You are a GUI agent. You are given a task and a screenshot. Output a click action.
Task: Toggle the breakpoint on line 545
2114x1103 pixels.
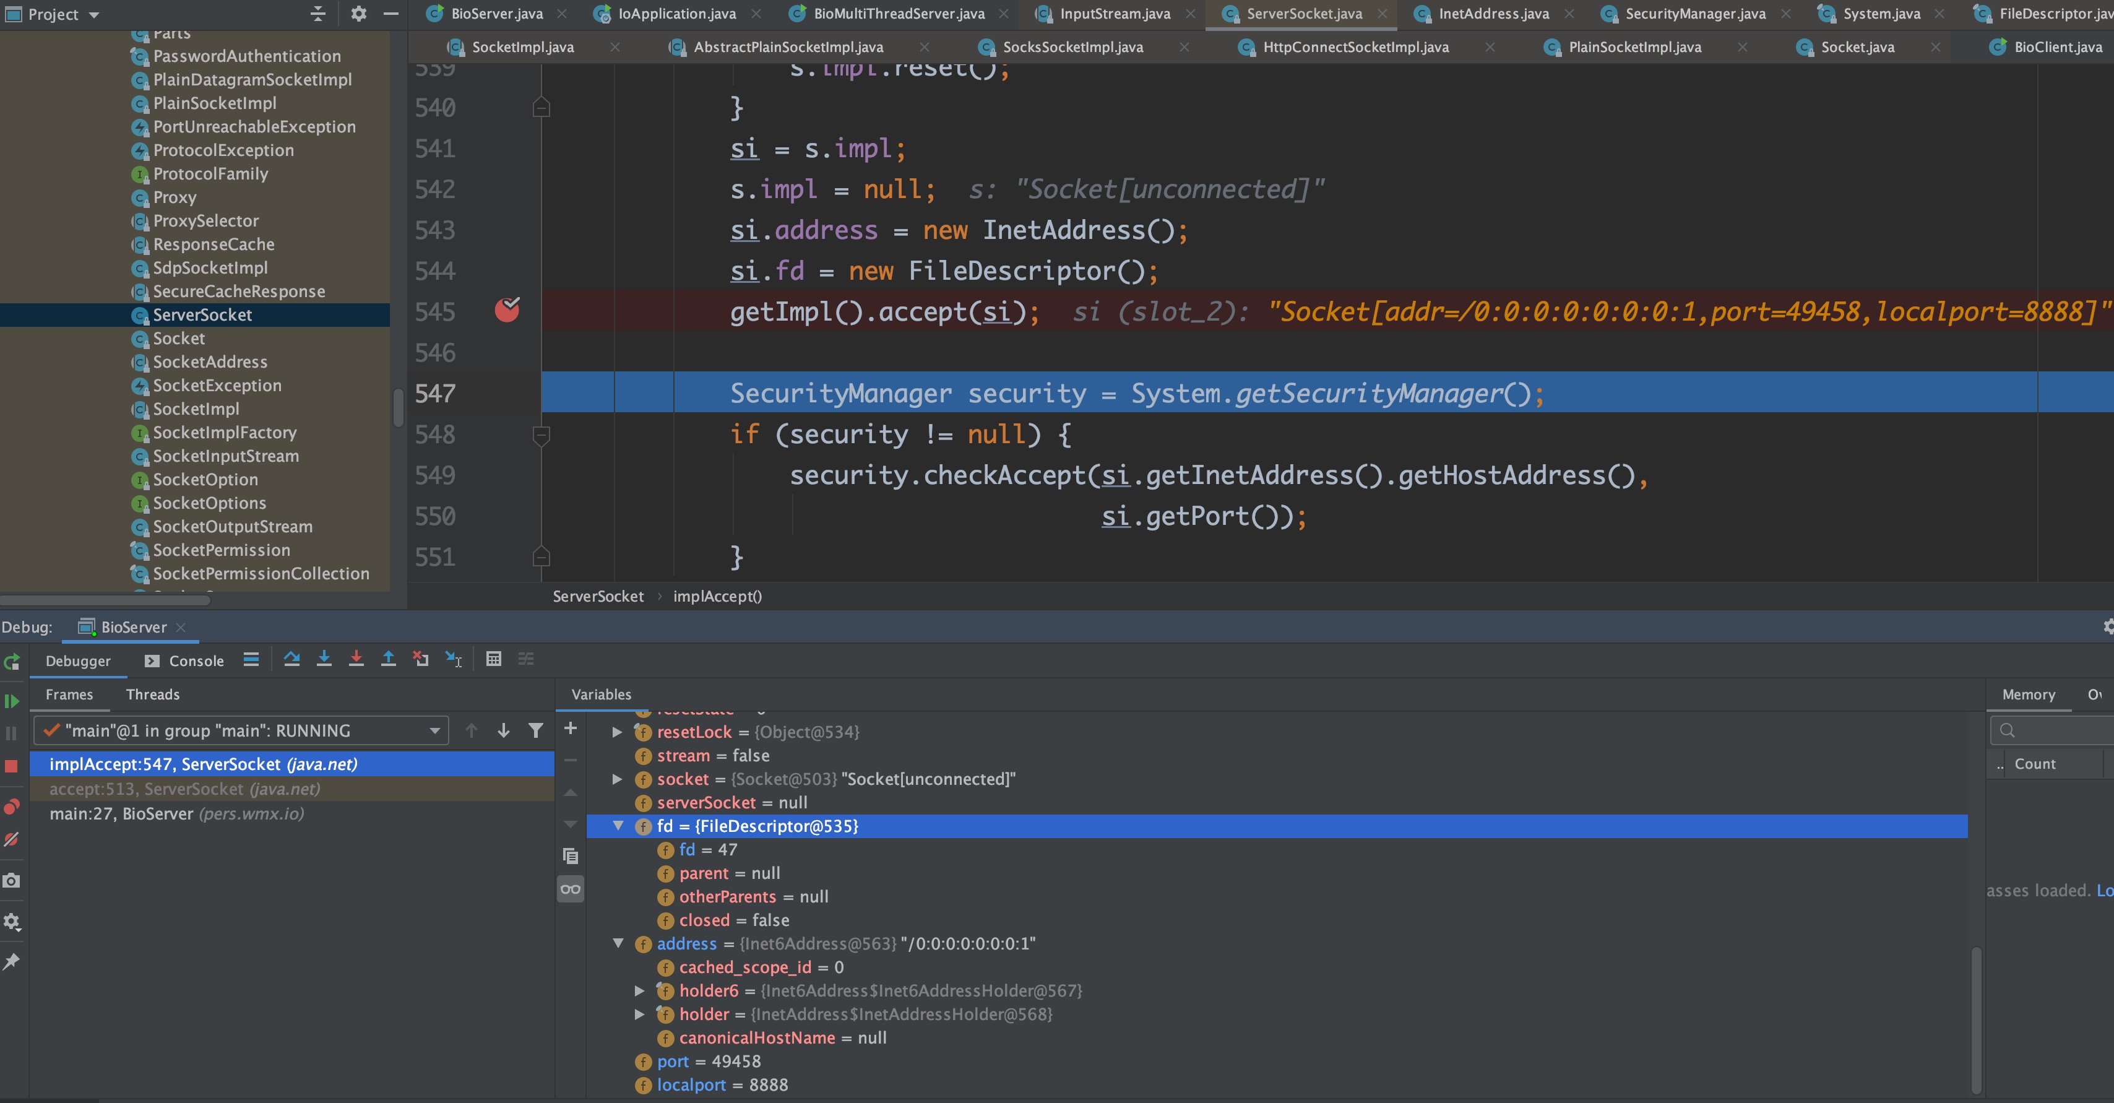click(507, 310)
